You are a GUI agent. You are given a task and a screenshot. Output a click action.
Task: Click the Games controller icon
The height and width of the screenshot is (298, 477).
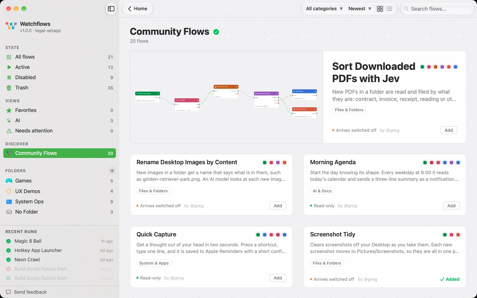pos(9,181)
